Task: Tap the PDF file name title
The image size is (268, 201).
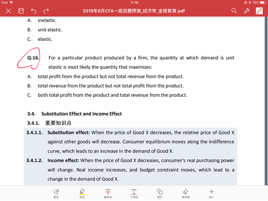Action: click(134, 11)
